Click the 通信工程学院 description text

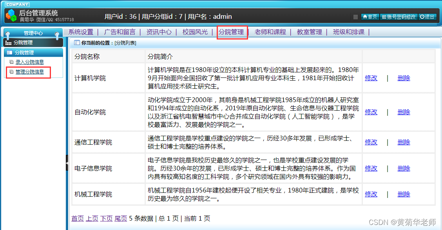click(x=250, y=142)
